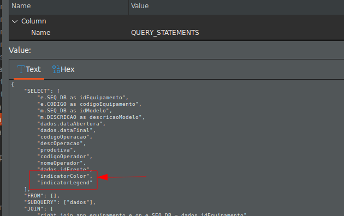Click the descOperacao line
The height and width of the screenshot is (216, 344).
[61, 143]
